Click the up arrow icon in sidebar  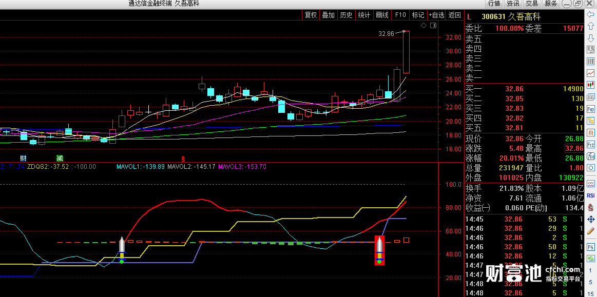pyautogui.click(x=591, y=27)
